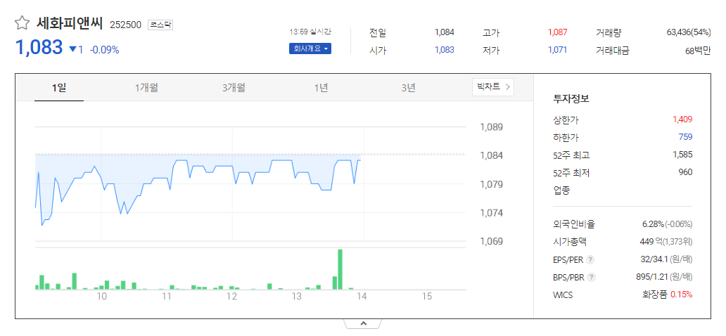
Task: Click the -0.09% change rate
Action: 104,49
